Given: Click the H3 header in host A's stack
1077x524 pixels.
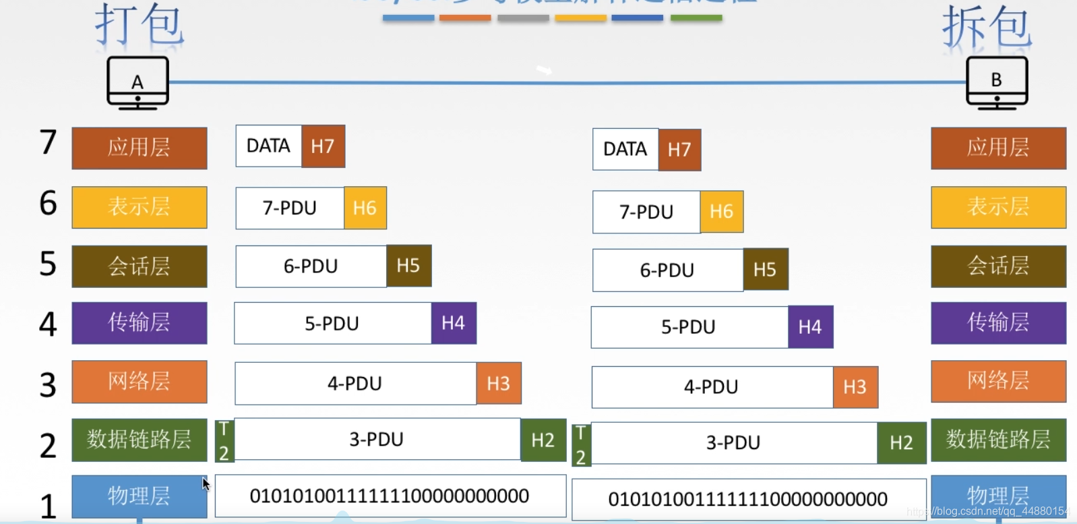Looking at the screenshot, I should click(499, 383).
